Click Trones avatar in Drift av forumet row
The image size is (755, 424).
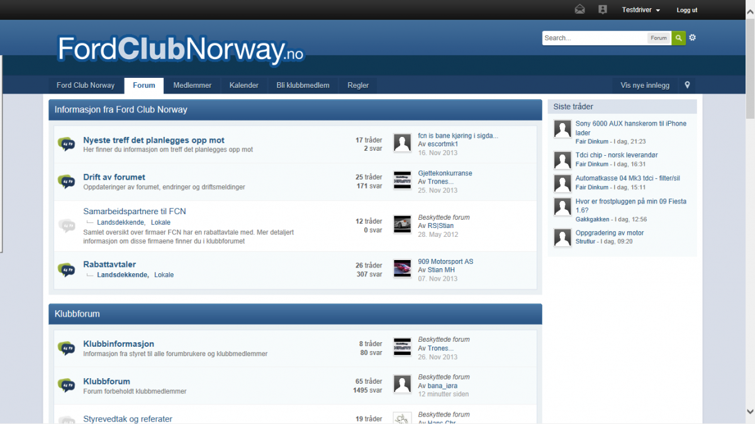coord(402,180)
